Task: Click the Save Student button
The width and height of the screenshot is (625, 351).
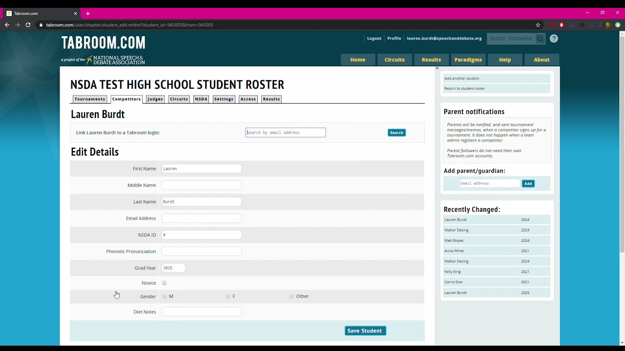Action: (365, 331)
